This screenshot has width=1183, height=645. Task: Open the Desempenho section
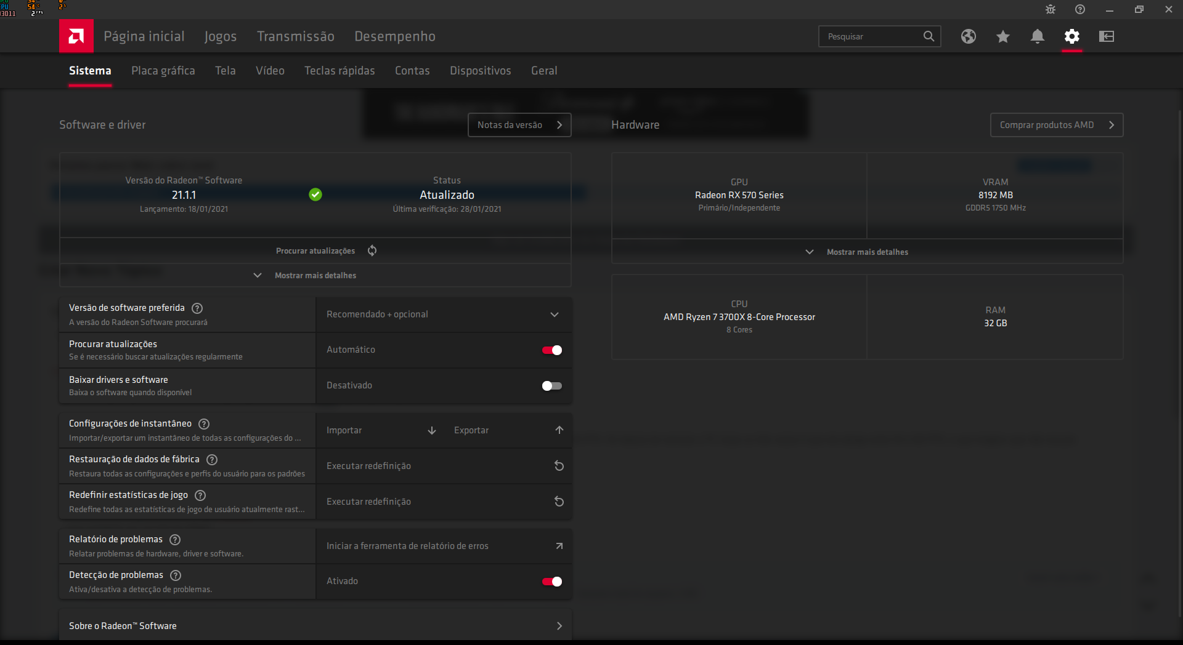pos(395,36)
